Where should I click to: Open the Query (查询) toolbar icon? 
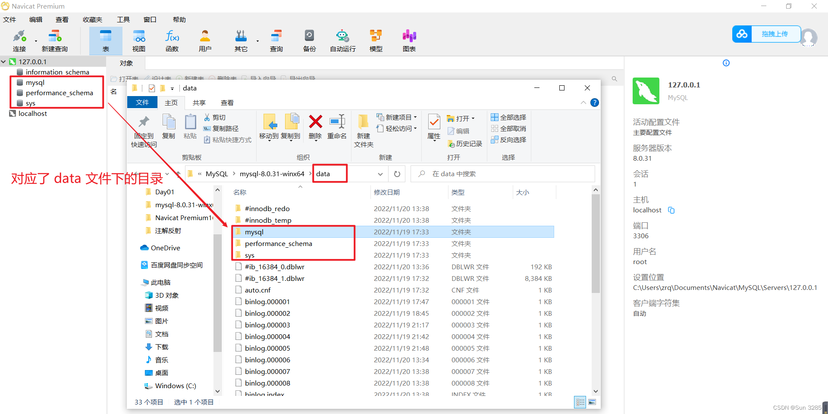click(x=276, y=41)
